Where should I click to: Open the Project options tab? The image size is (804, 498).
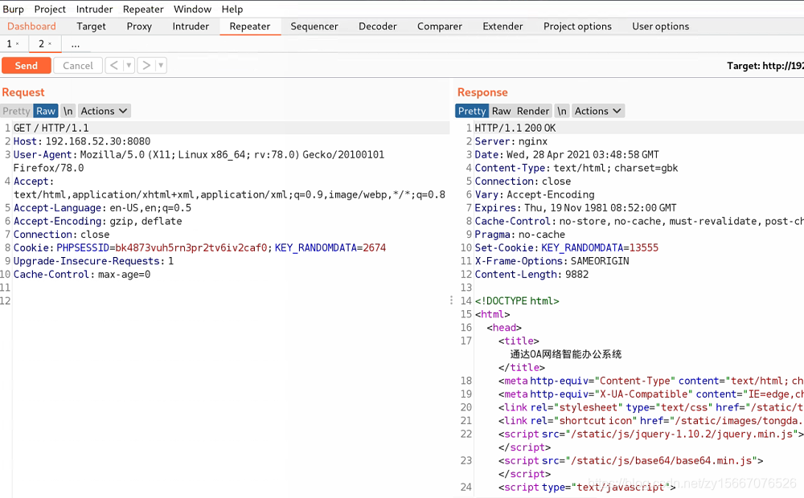pyautogui.click(x=577, y=27)
